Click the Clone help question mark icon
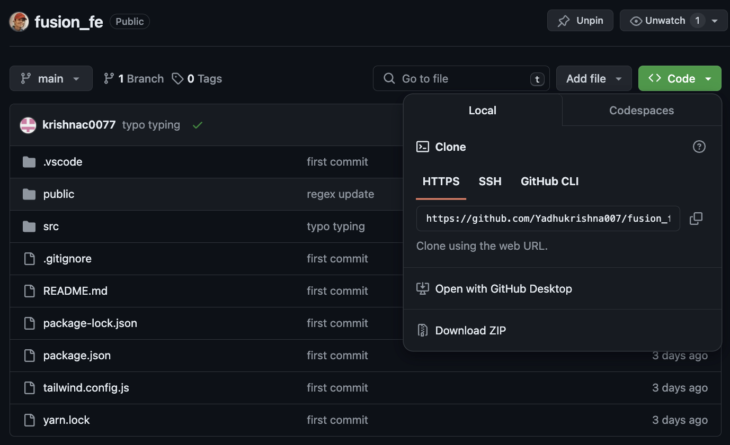 point(699,147)
